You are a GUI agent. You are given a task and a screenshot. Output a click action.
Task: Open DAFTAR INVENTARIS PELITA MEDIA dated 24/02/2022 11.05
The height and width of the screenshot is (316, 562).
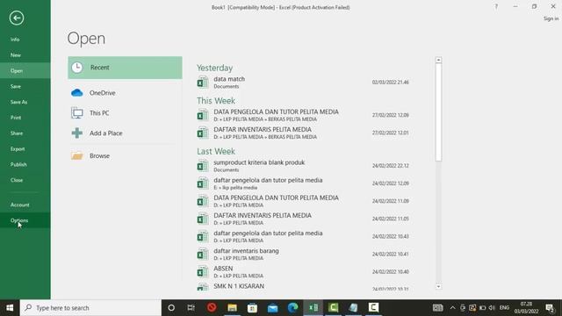click(x=304, y=219)
